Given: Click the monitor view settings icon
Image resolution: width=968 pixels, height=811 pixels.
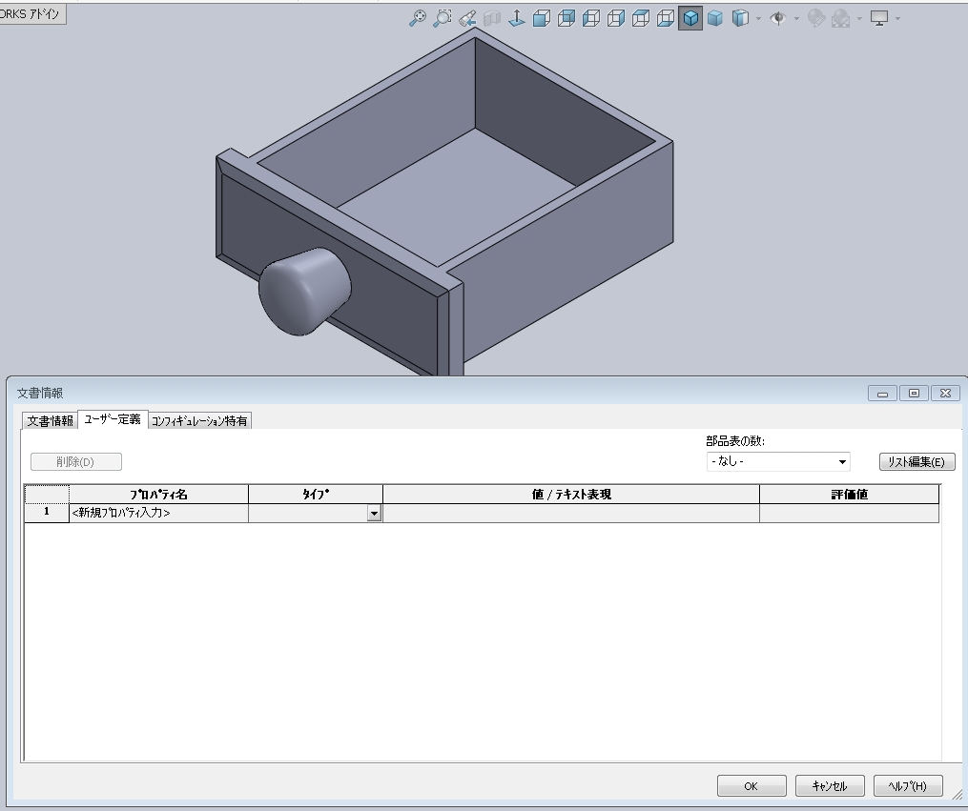Looking at the screenshot, I should tap(879, 18).
